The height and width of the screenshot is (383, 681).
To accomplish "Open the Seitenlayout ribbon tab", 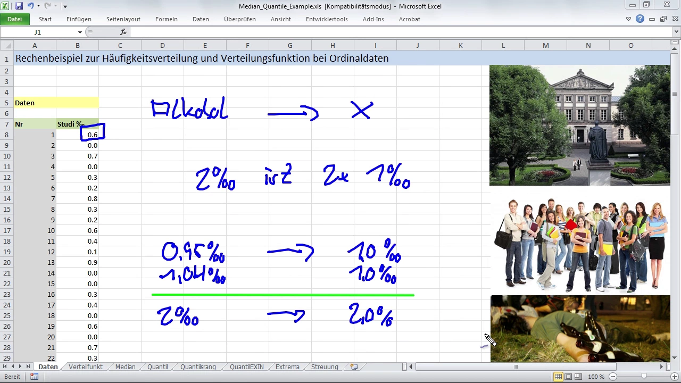I will point(123,19).
